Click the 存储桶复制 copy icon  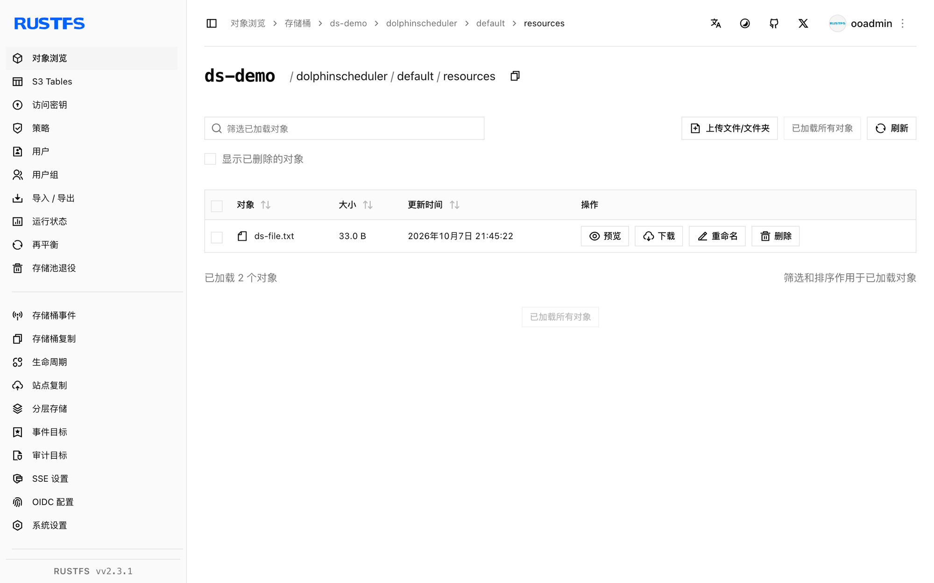coord(18,339)
